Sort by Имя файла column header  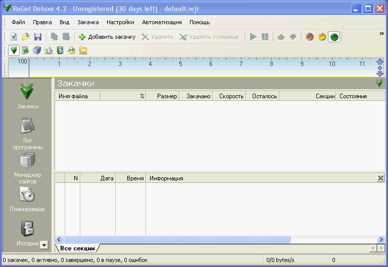77,96
